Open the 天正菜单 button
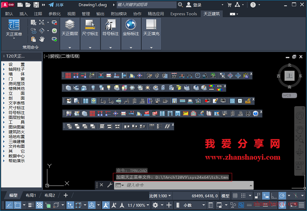307x211 pixels. coord(14,28)
